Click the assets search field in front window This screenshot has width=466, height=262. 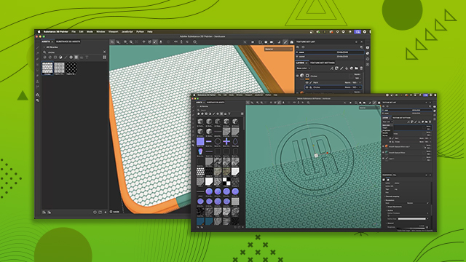click(x=220, y=110)
